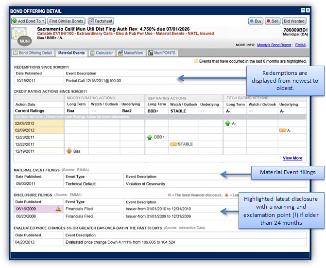Switch to the Bond Offering Detail tab
326x268 pixels.
[32, 53]
